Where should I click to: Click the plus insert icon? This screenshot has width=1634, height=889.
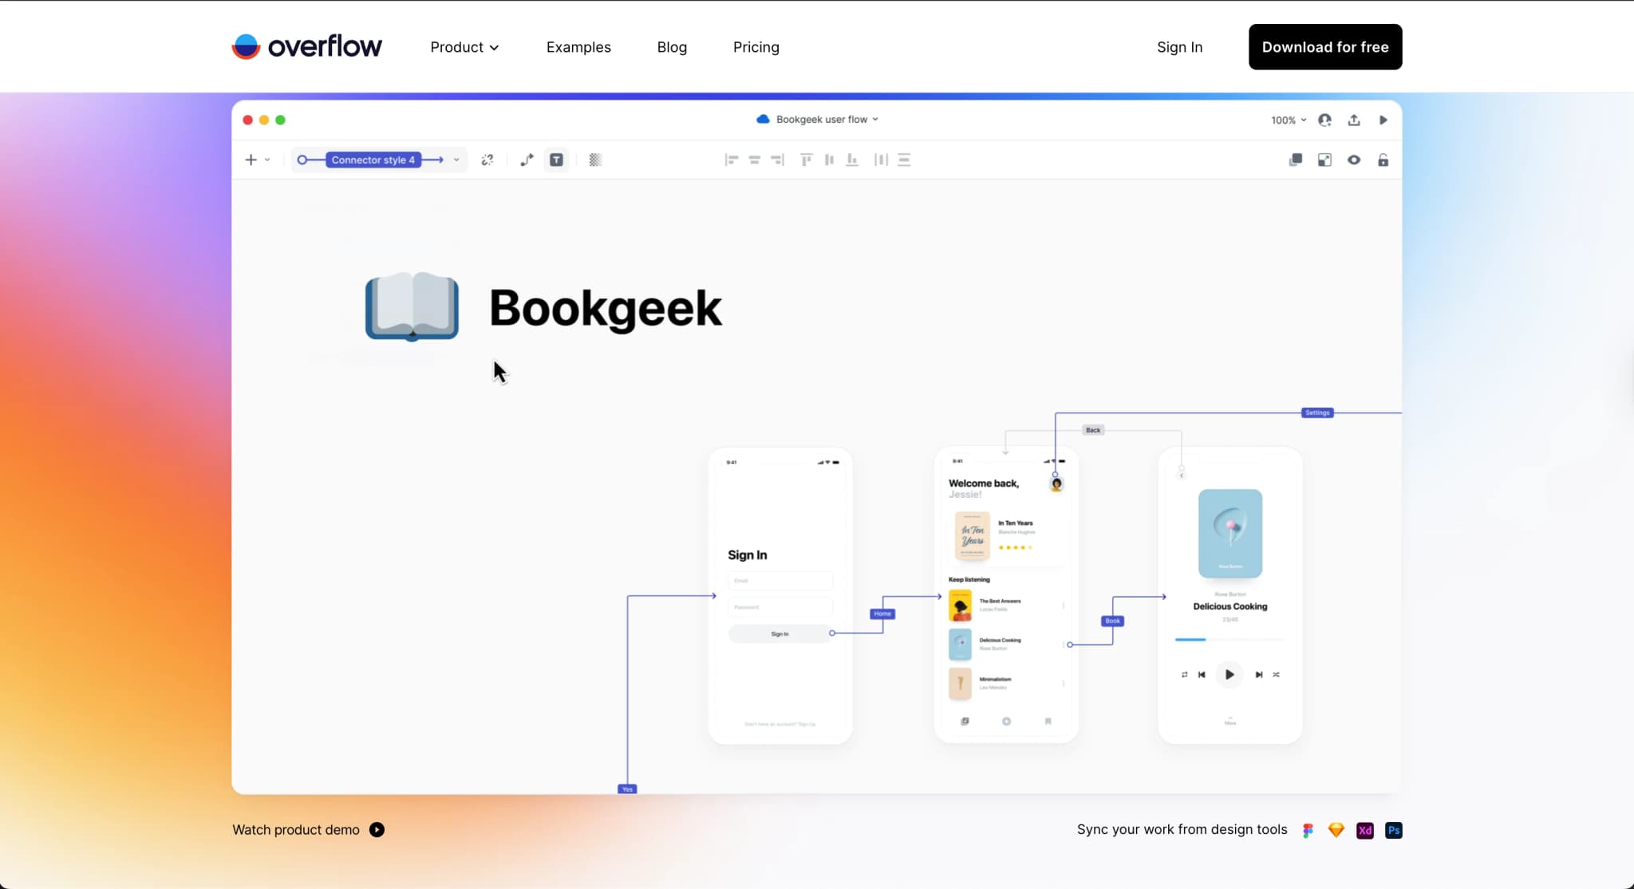pos(251,160)
